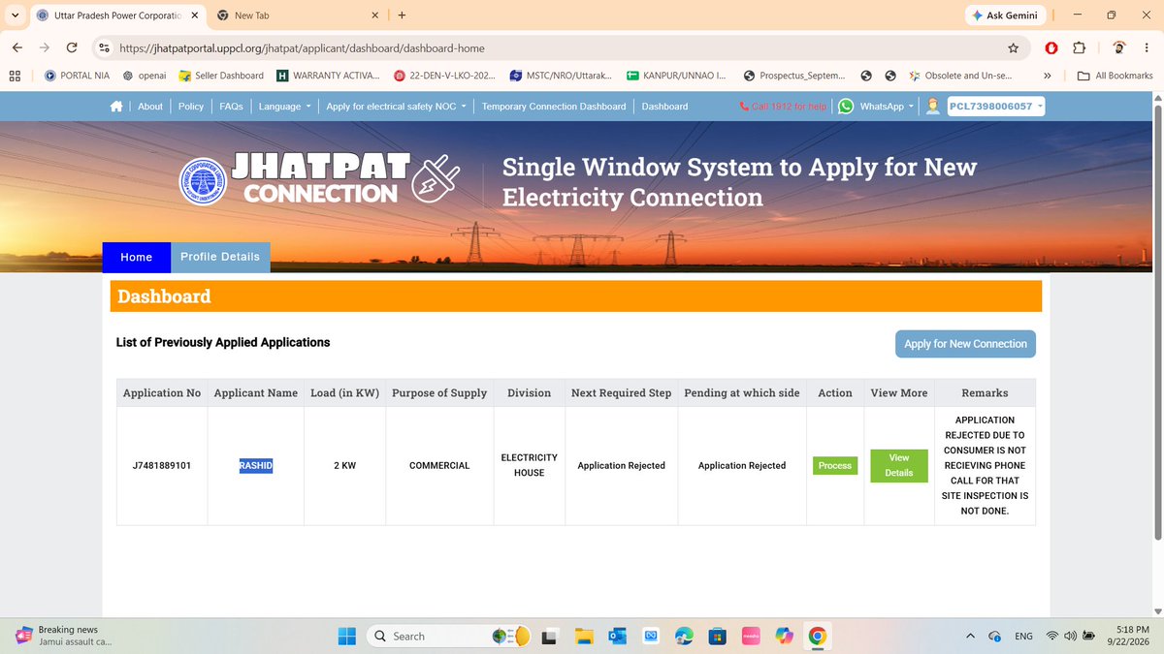The width and height of the screenshot is (1164, 654).
Task: Click the green Process button
Action: tap(834, 466)
